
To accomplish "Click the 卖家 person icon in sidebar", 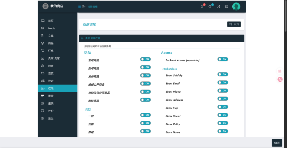I will click(x=43, y=58).
